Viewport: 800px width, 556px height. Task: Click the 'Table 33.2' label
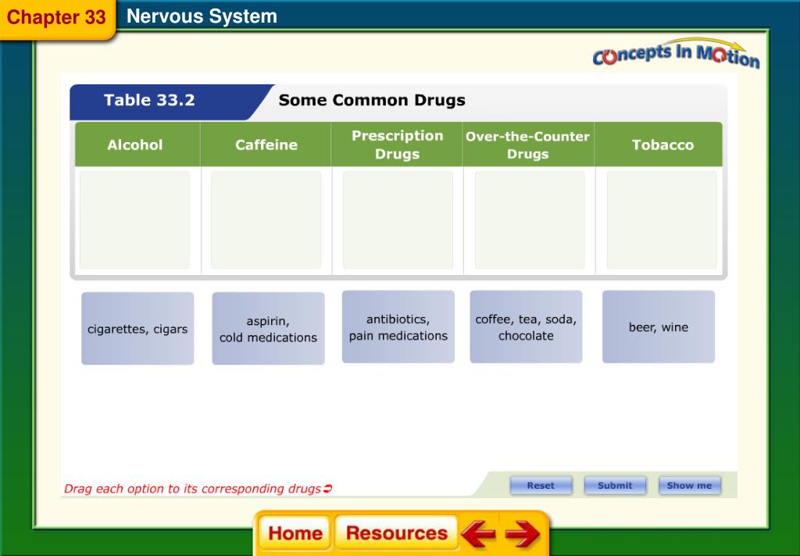149,100
